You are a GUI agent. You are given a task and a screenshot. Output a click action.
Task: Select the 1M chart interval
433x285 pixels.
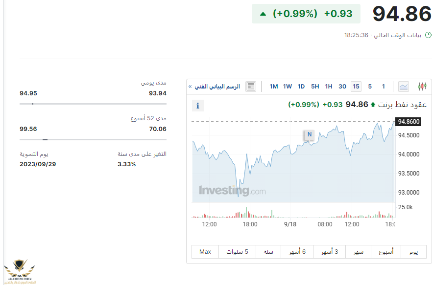[x=274, y=87]
